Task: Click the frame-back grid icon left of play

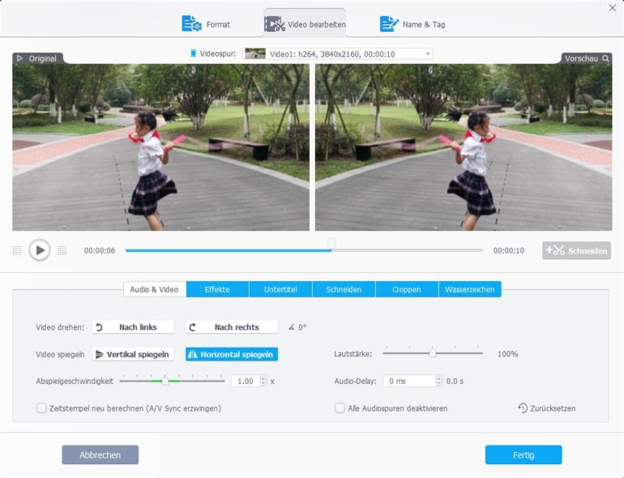Action: (x=17, y=250)
